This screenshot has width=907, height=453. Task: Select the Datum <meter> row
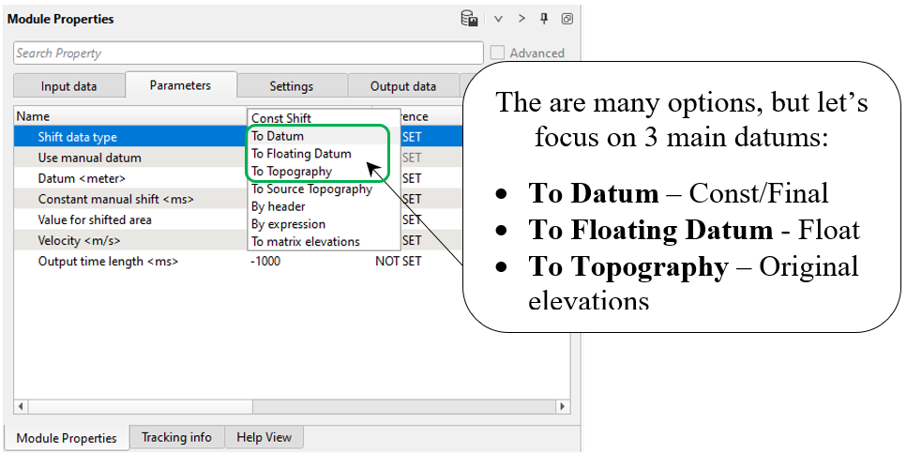[x=131, y=178]
